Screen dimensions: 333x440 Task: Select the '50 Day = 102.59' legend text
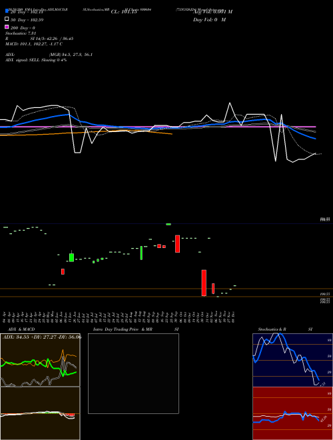[x=27, y=20]
